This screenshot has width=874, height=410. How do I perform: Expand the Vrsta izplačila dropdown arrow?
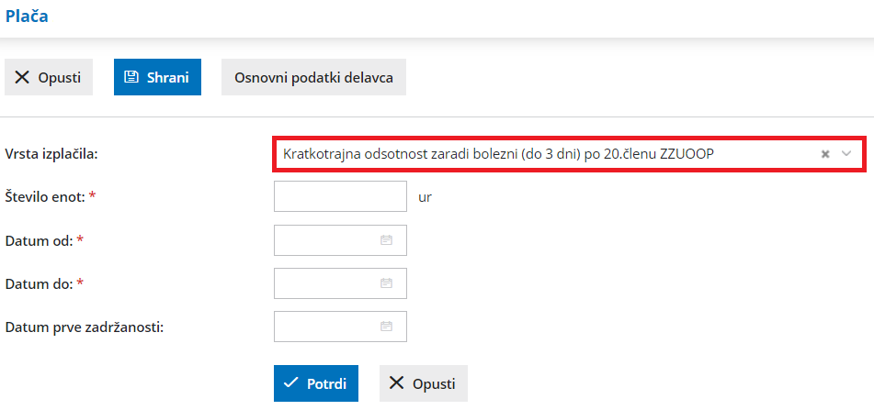click(847, 154)
